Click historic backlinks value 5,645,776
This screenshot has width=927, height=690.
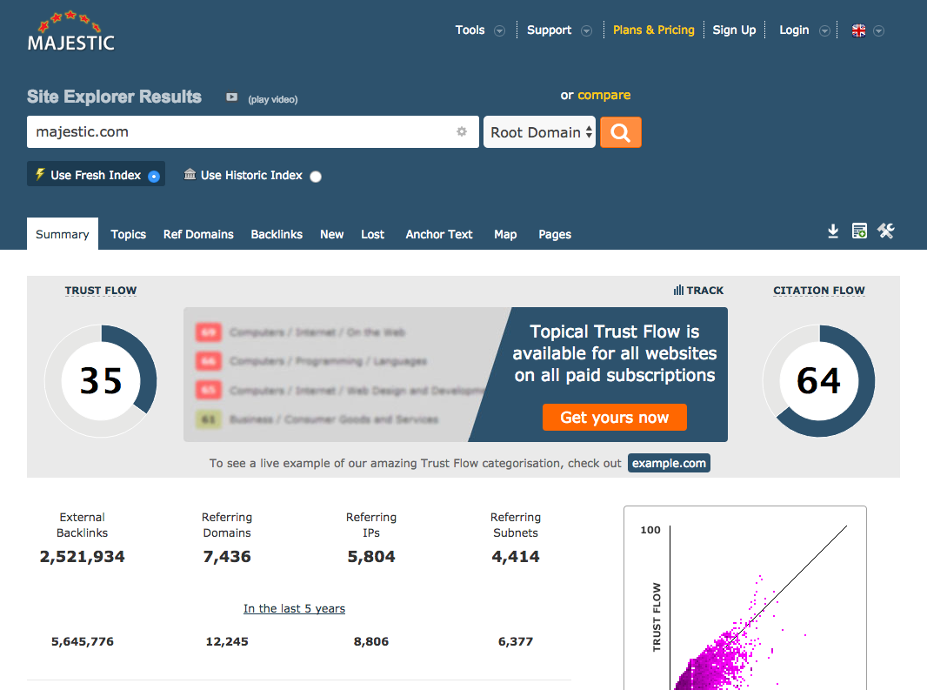pos(82,641)
